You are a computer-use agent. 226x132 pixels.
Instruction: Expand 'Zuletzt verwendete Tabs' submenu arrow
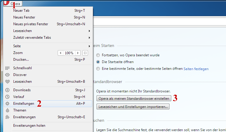(89, 38)
